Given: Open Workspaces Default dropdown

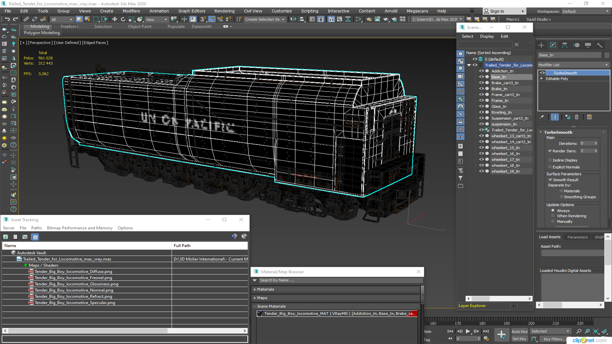Looking at the screenshot, I should (x=586, y=11).
